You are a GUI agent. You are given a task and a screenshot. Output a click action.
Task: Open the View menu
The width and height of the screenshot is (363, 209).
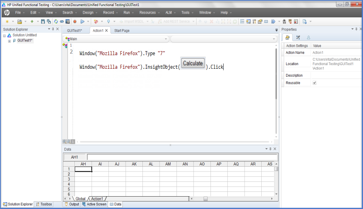click(49, 12)
